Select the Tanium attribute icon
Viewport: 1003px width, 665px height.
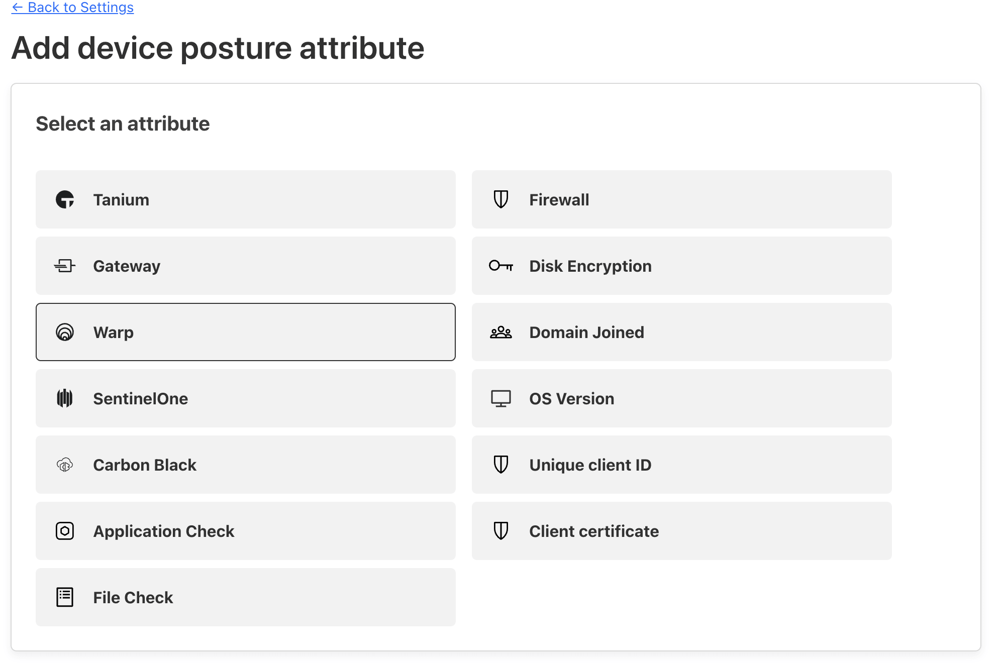click(x=65, y=199)
